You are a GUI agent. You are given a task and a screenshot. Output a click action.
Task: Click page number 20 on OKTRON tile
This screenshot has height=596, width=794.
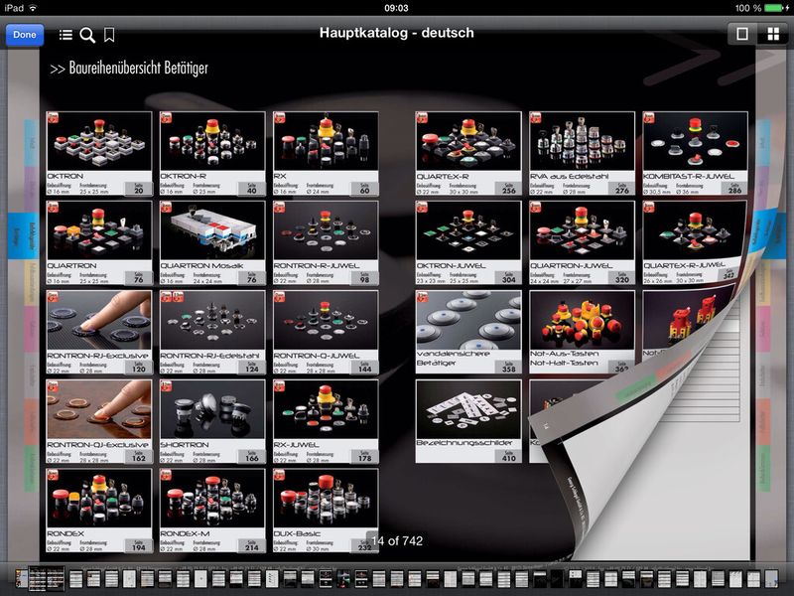pos(139,189)
